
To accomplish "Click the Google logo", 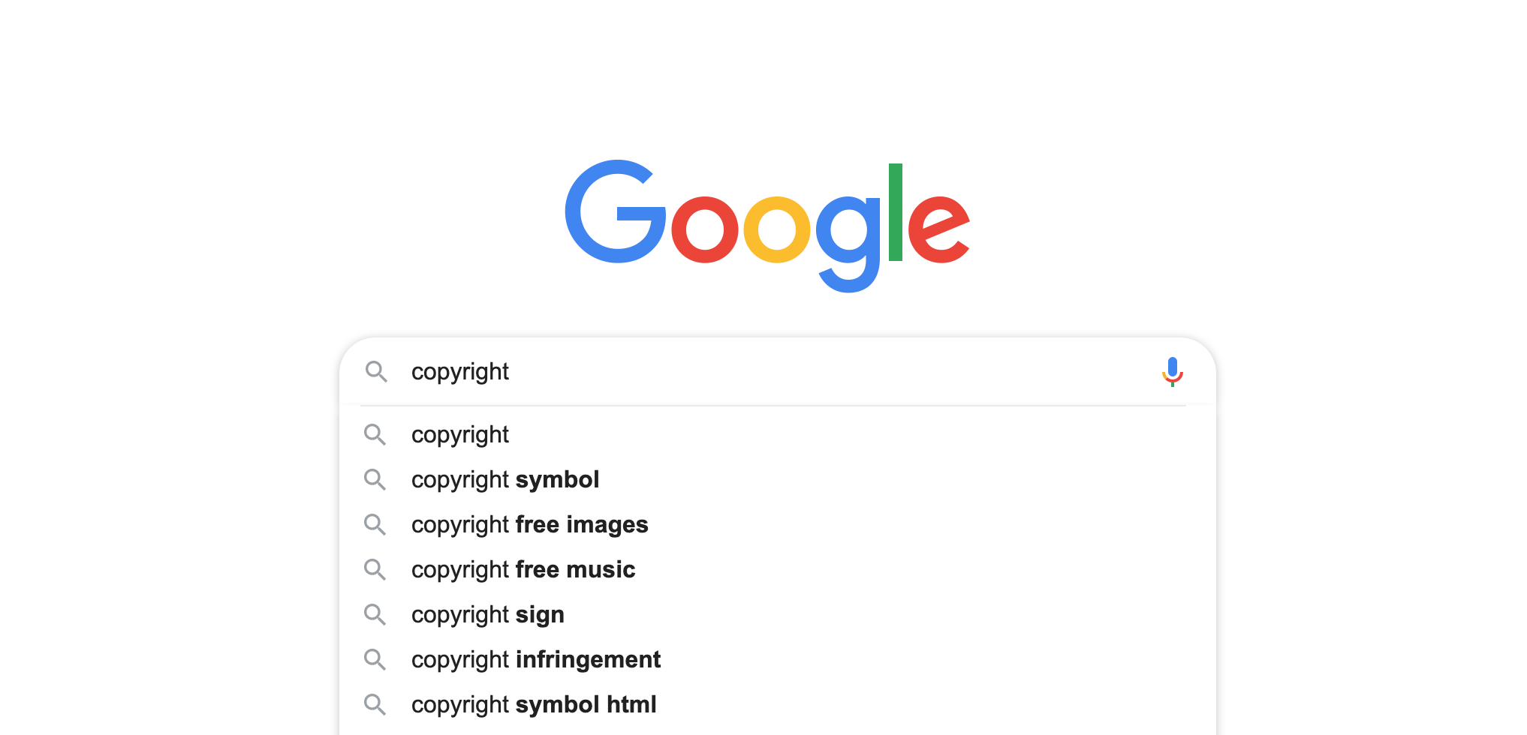I will click(767, 225).
